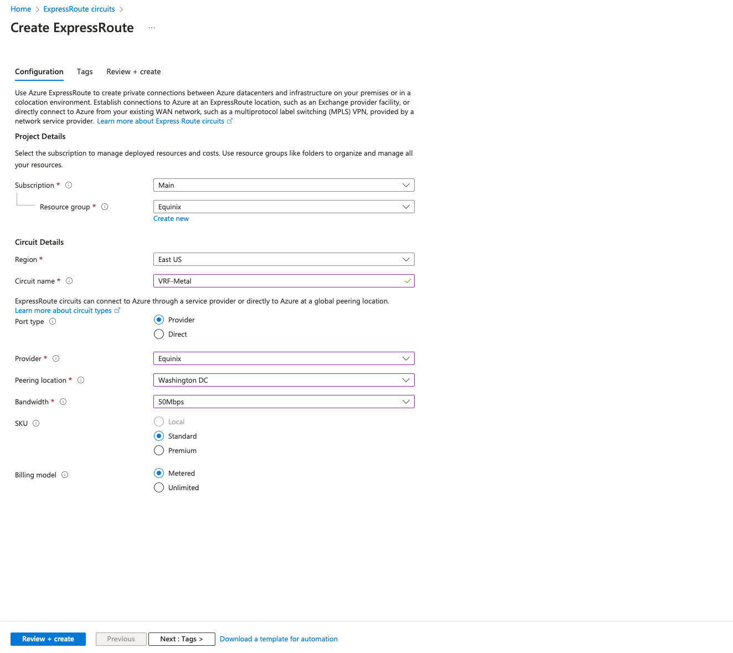Choose the Standard SKU radio
Viewport: 733px width, 653px height.
click(x=159, y=436)
